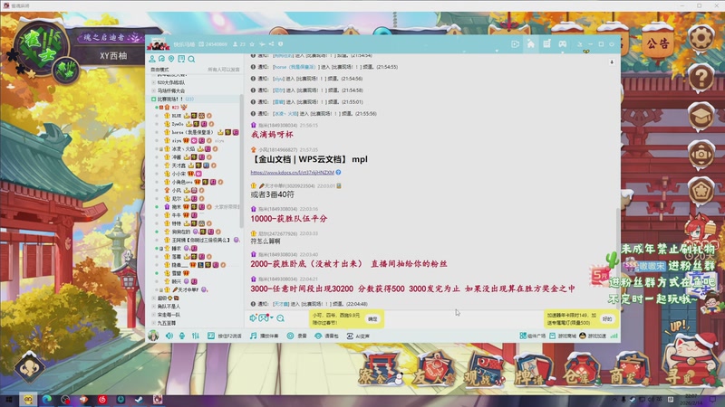The image size is (725, 407).
Task: Confirm the yellow promo tooltip with 确定
Action: [x=372, y=319]
